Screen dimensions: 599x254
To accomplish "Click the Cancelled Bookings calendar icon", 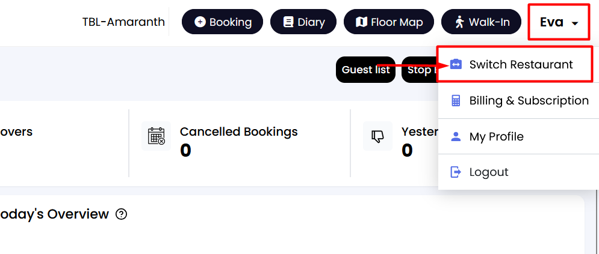I will [x=157, y=136].
